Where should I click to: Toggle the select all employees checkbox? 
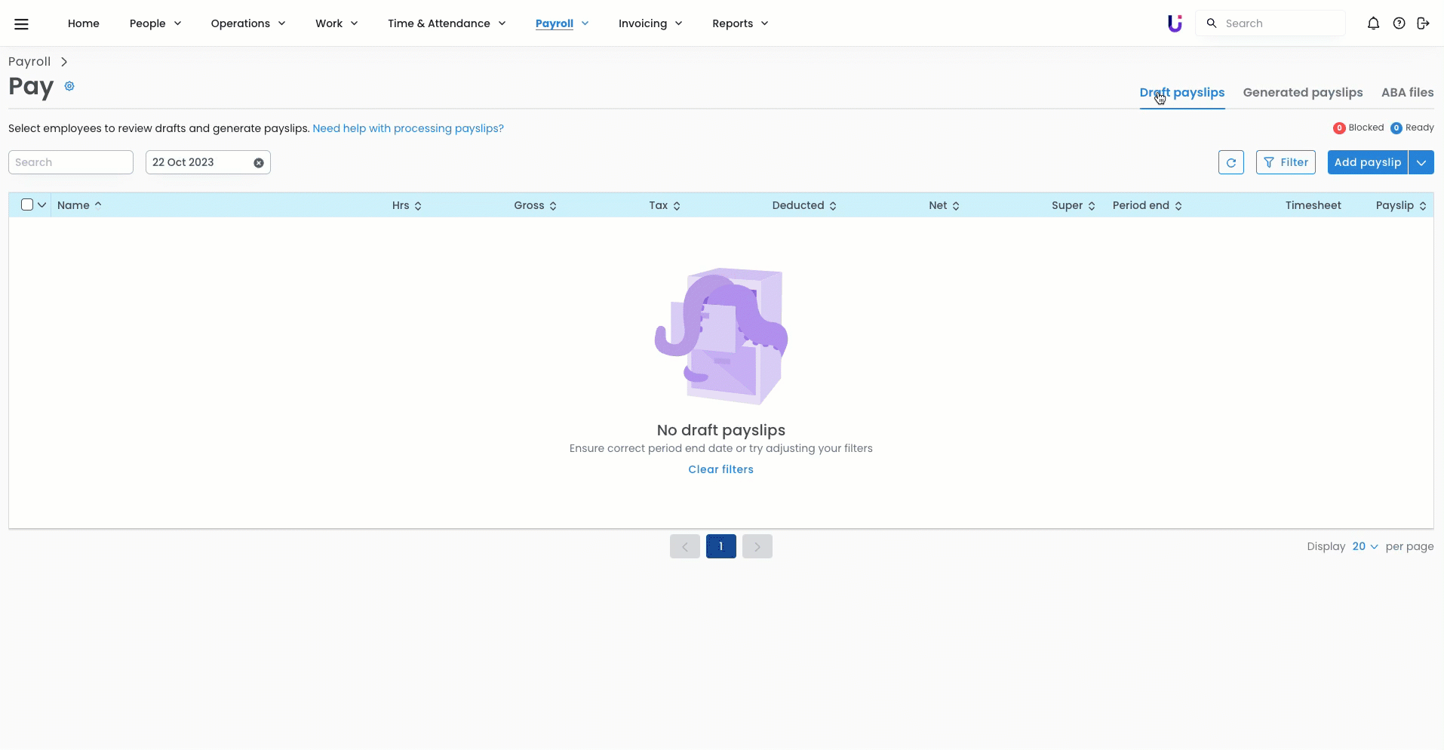coord(27,204)
